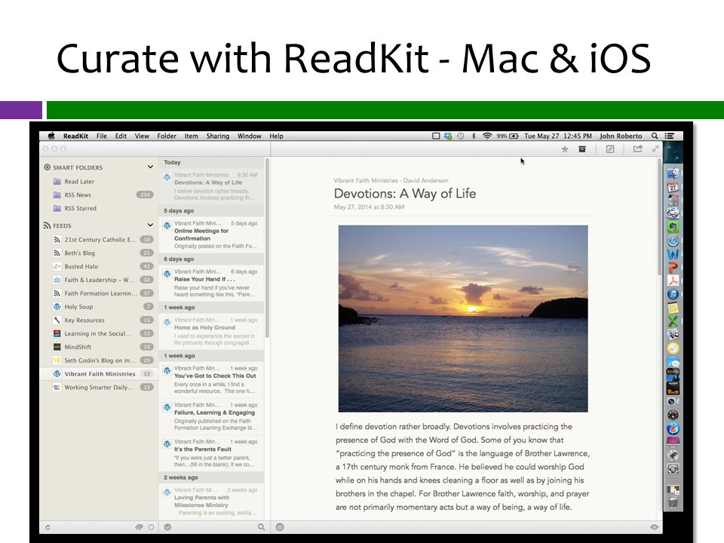The image size is (724, 543).
Task: Open the View menu
Action: pyautogui.click(x=142, y=136)
